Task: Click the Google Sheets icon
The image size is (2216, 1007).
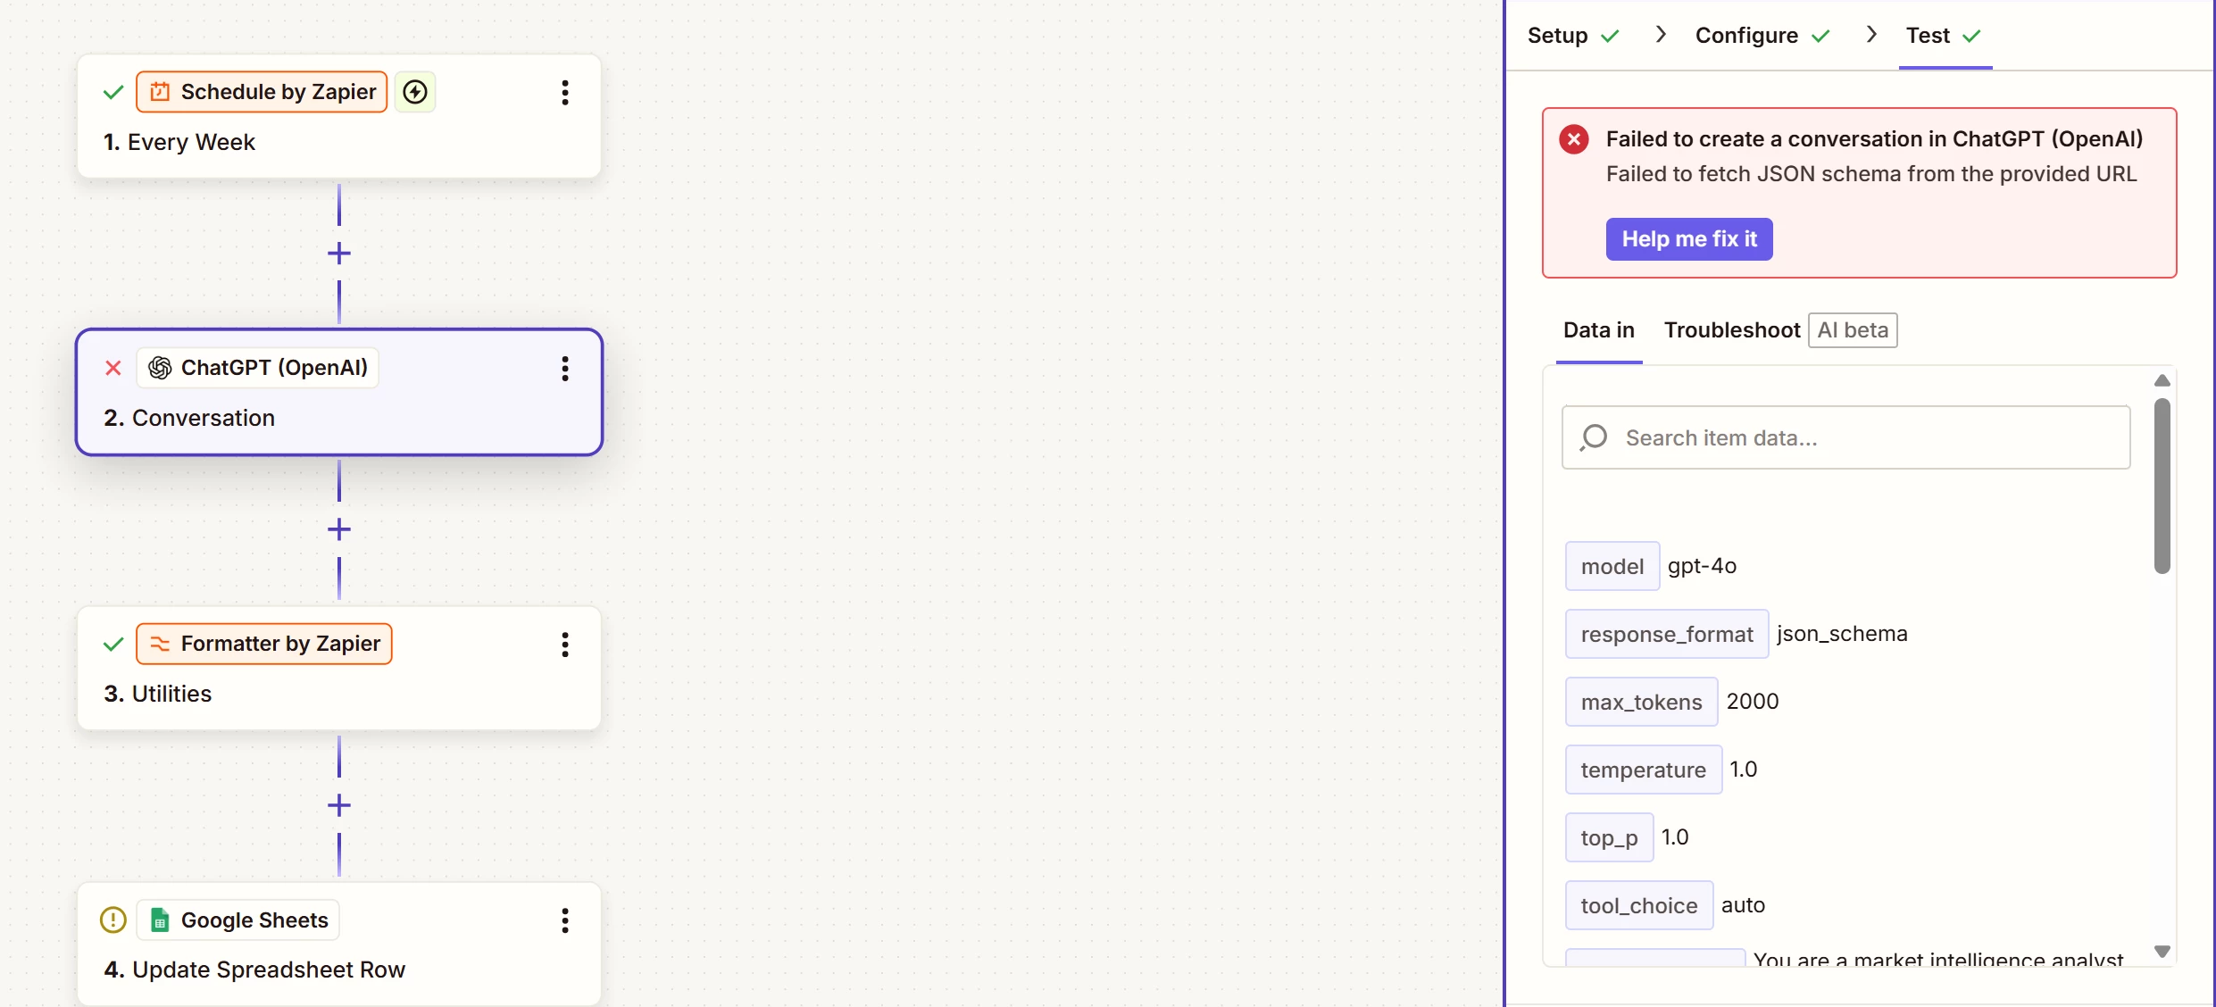Action: point(160,920)
